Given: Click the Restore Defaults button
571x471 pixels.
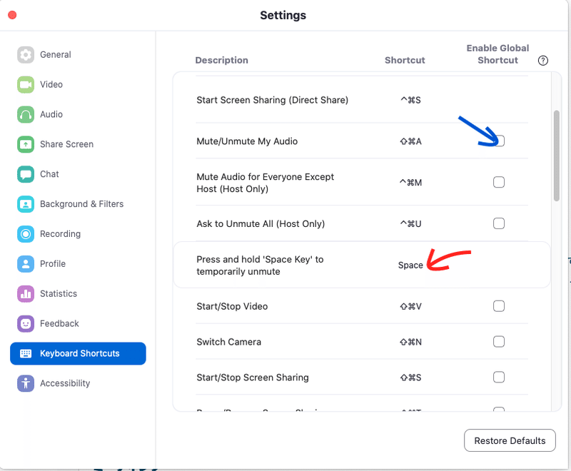Looking at the screenshot, I should pyautogui.click(x=510, y=440).
